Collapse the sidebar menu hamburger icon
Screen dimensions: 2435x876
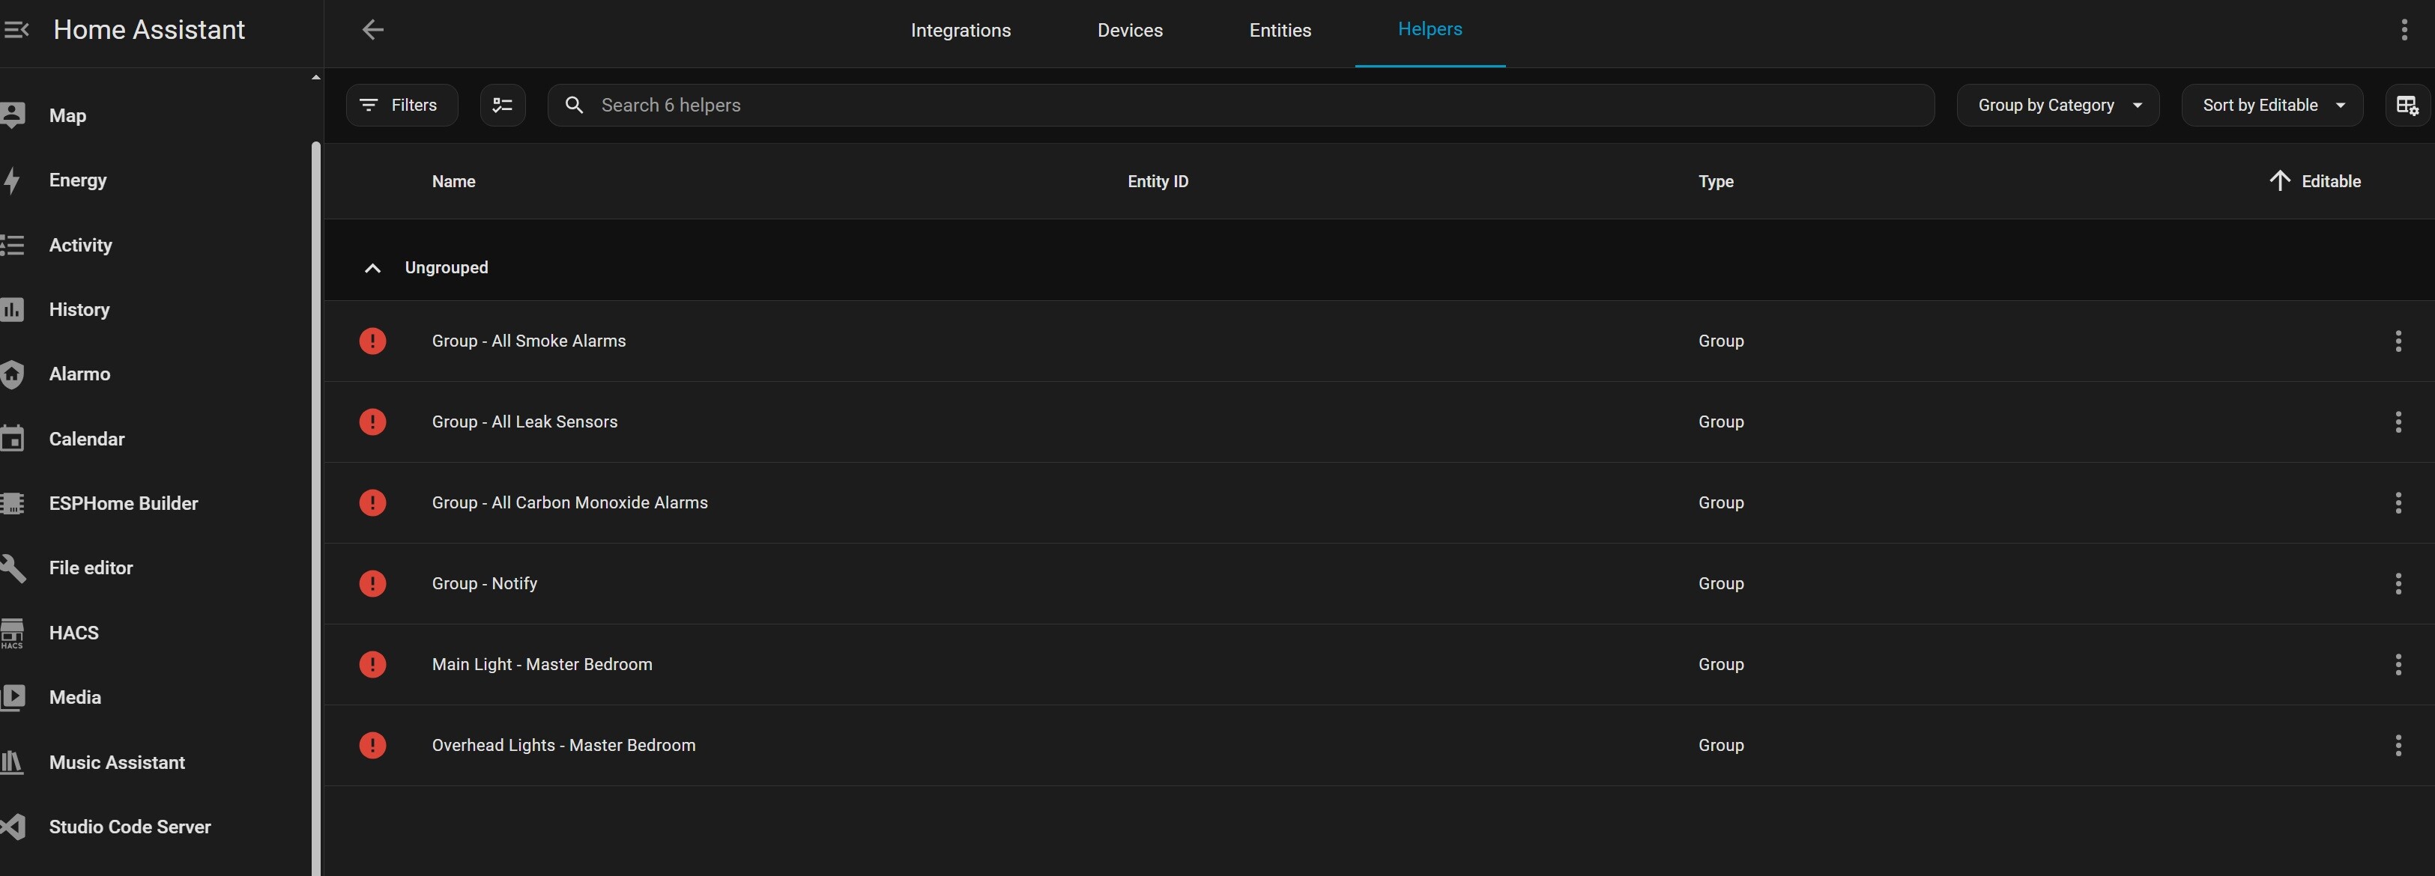click(16, 30)
